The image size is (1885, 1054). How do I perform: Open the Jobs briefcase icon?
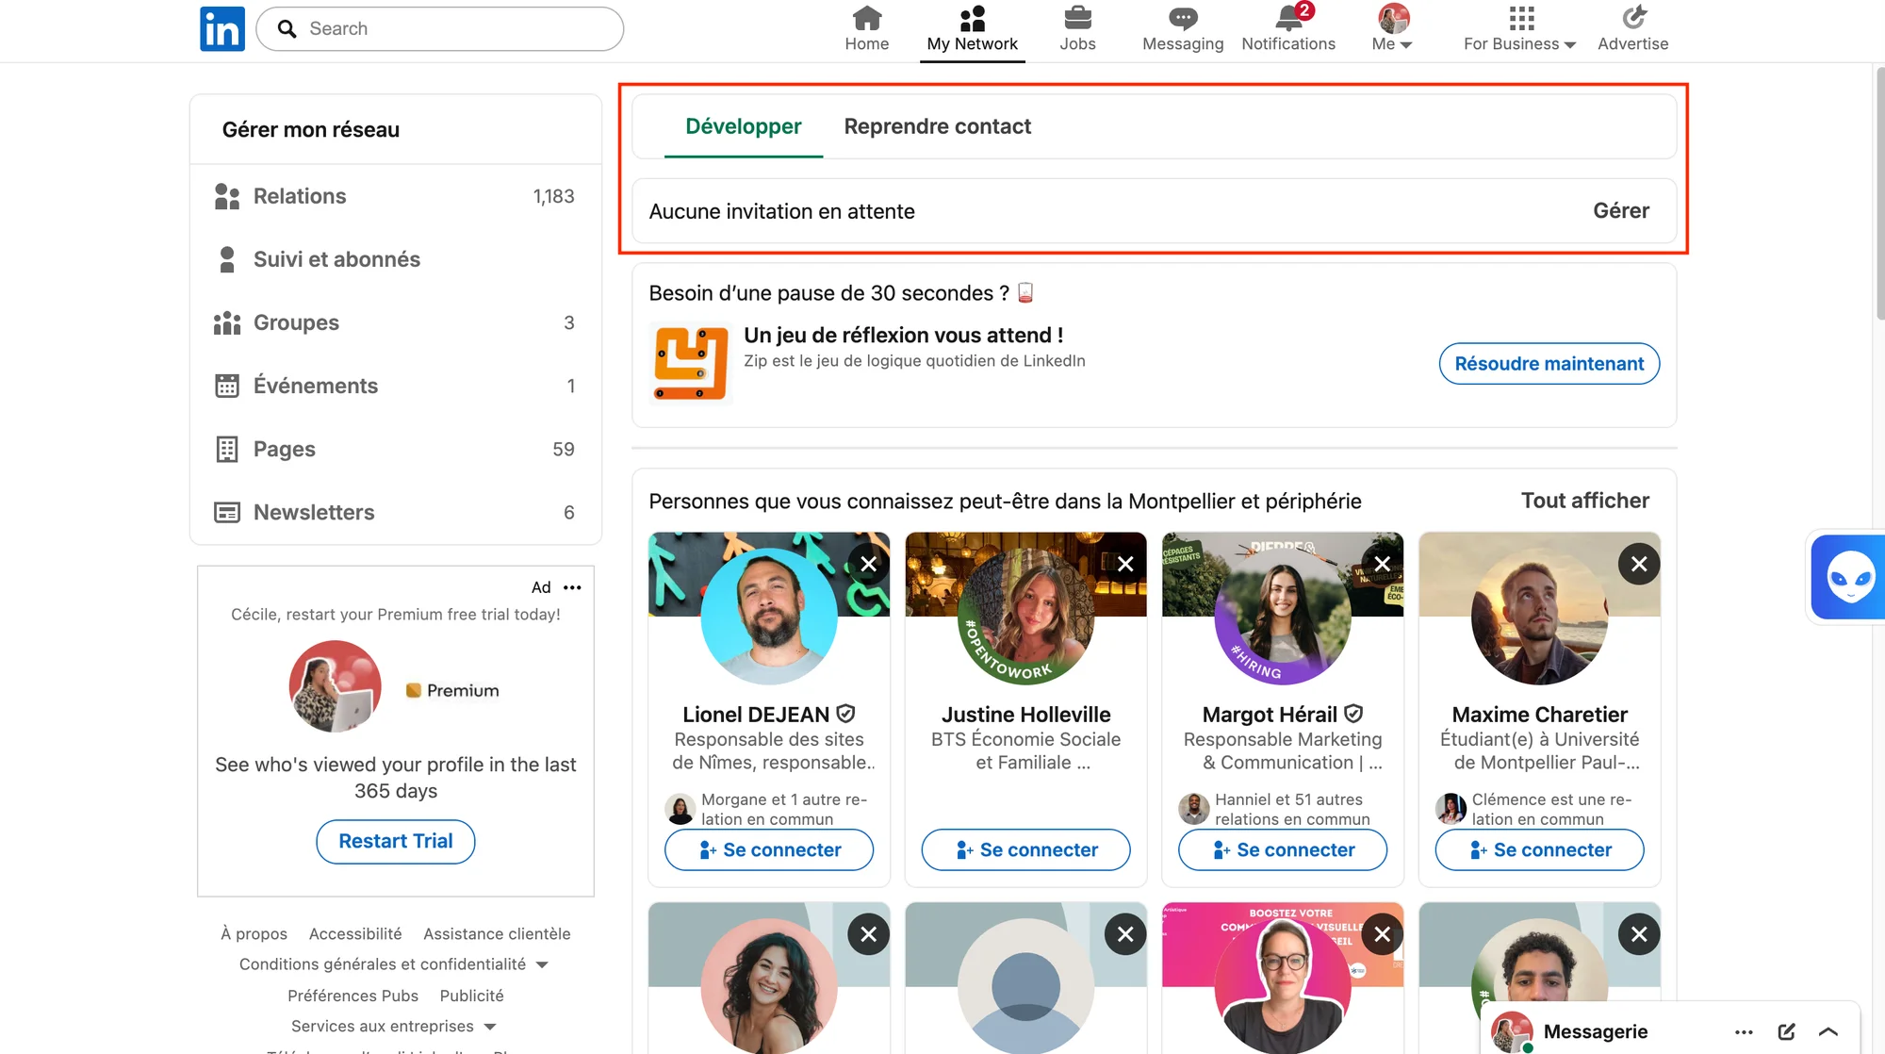point(1077,29)
